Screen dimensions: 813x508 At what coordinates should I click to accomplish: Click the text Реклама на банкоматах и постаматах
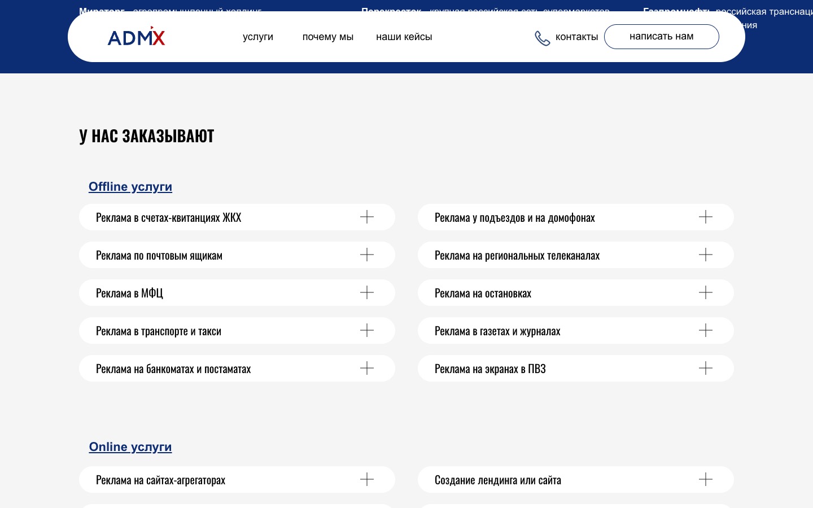(173, 369)
